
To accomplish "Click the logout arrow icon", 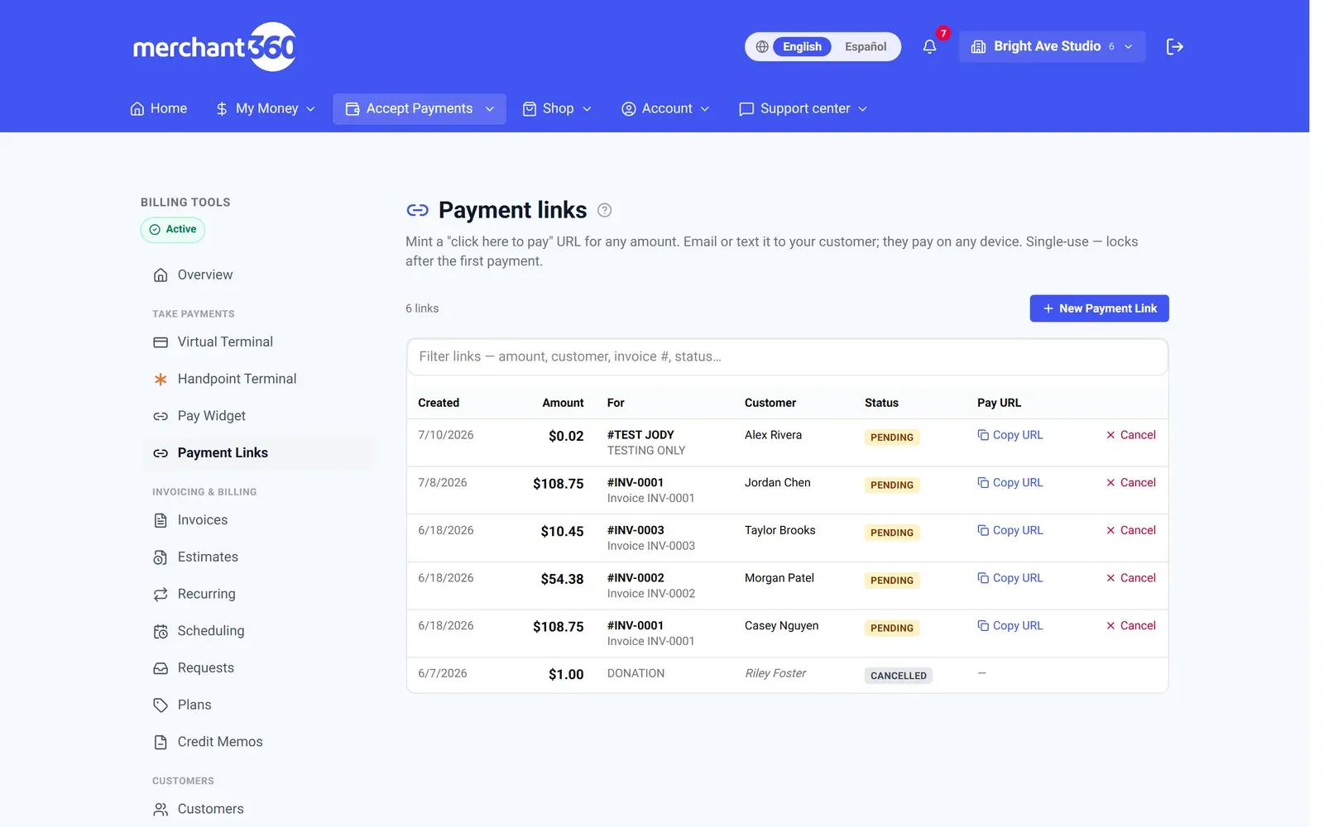I will click(x=1174, y=46).
